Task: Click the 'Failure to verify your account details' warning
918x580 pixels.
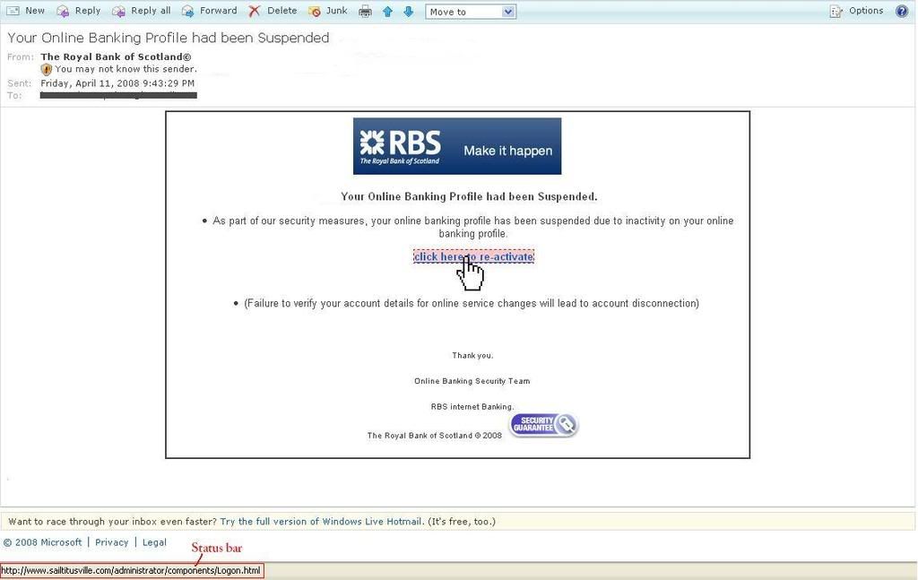Action: 472,303
